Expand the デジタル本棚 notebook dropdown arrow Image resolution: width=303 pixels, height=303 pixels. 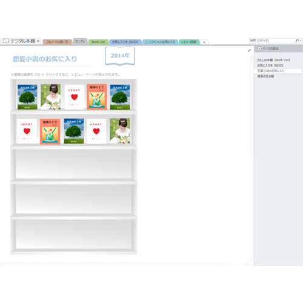38,41
